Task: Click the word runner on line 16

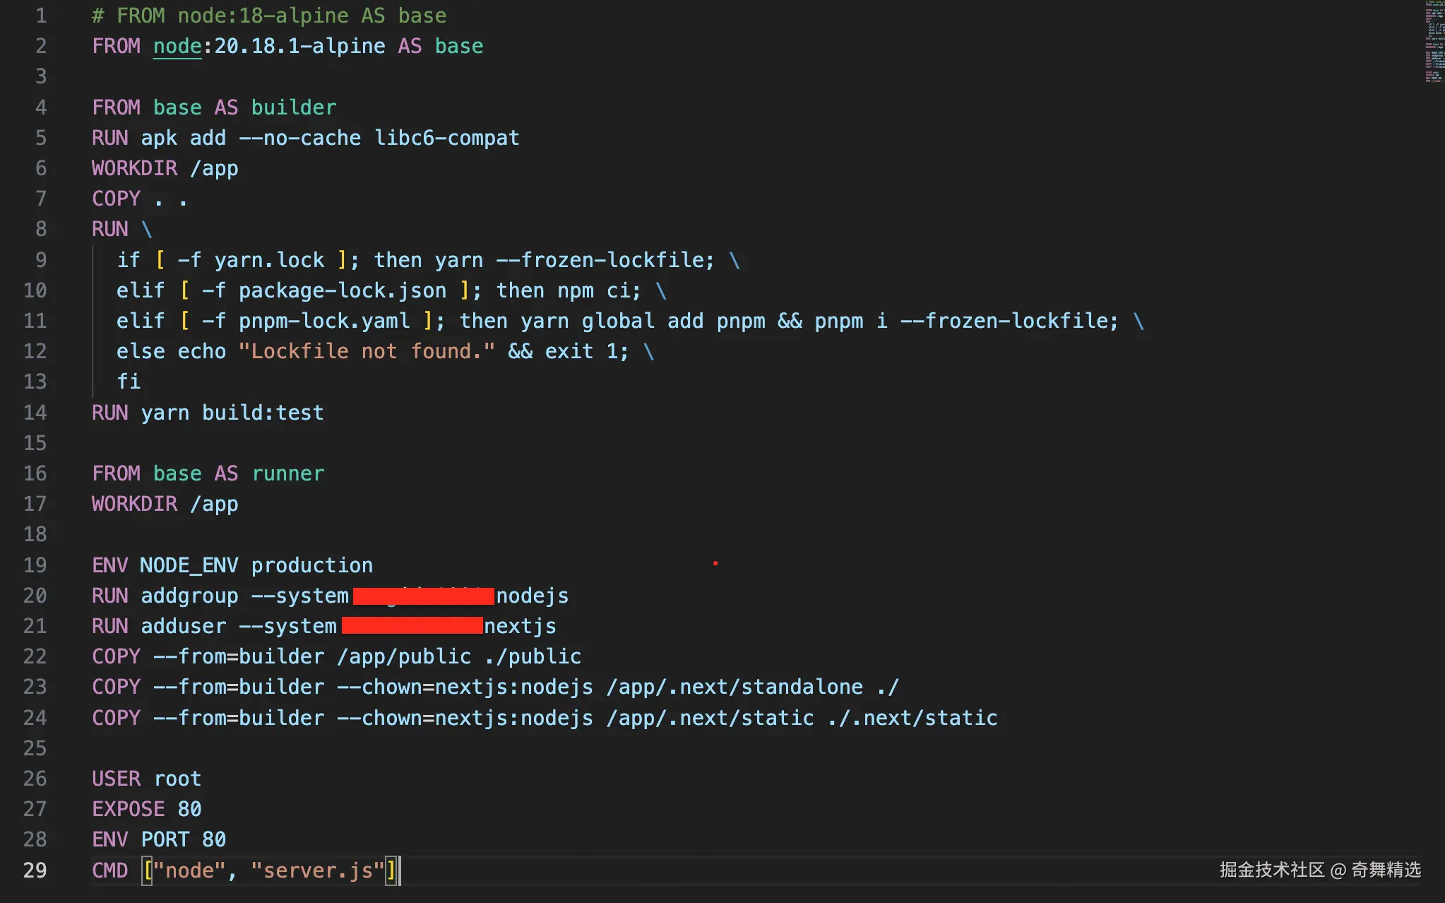Action: pyautogui.click(x=287, y=473)
